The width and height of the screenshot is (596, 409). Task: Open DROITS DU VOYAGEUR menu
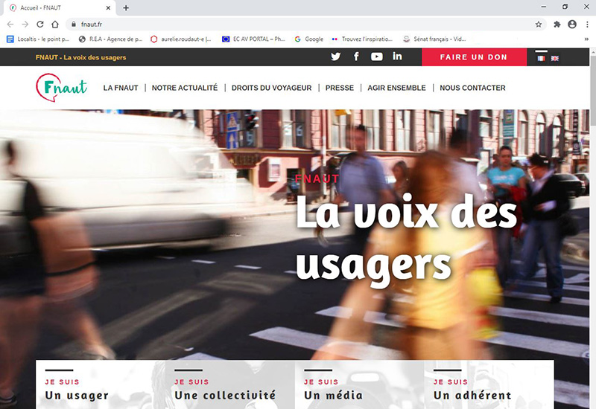[271, 88]
